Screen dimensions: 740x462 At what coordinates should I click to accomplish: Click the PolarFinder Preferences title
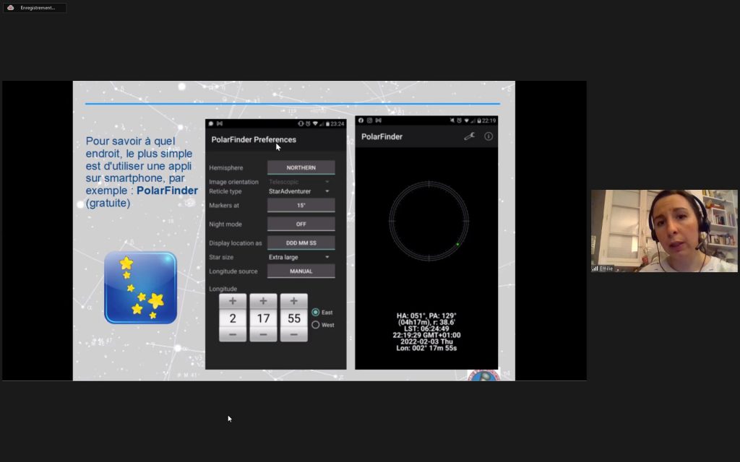click(x=254, y=139)
